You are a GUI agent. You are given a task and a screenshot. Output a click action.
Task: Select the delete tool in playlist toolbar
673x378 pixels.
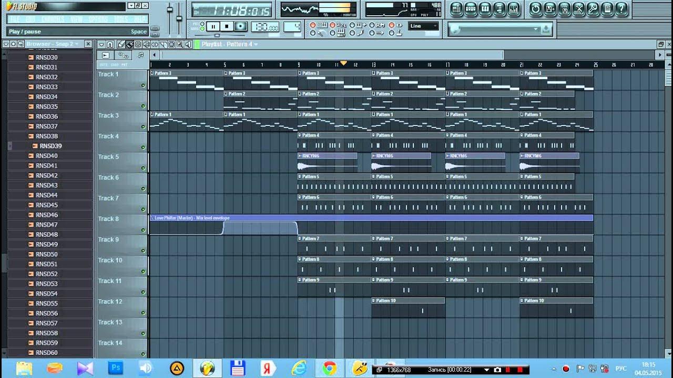(x=138, y=44)
